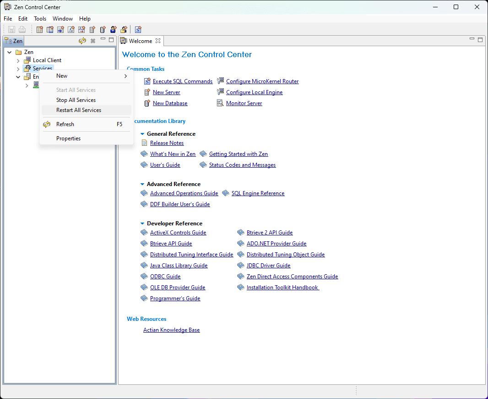This screenshot has height=399, width=488.
Task: Click the Monitor Server icon in Common Tasks
Action: 220,103
